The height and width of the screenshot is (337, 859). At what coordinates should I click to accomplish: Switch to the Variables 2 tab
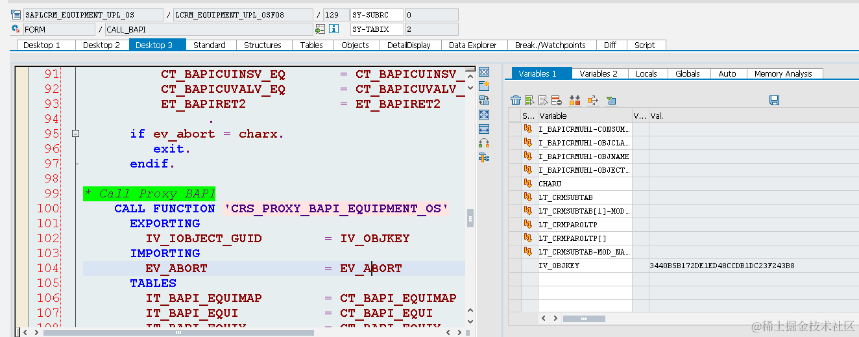click(x=599, y=73)
